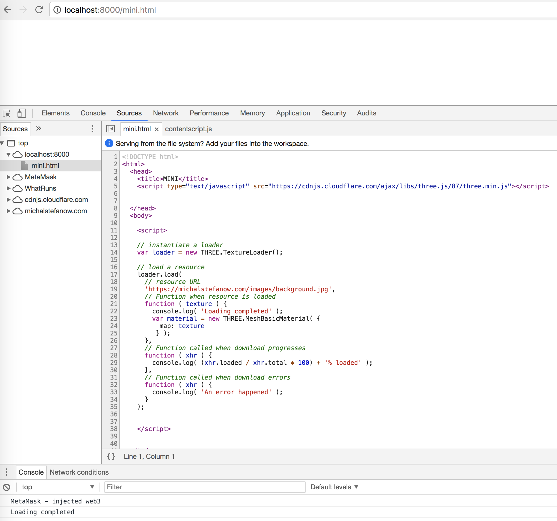Viewport: 557px width, 521px height.
Task: Hide the editor navigator with the sidebar icon
Action: [x=110, y=129]
